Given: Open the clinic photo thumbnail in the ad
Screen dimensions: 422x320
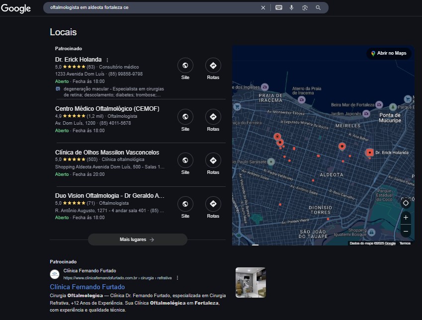Looking at the screenshot, I should pos(251,282).
